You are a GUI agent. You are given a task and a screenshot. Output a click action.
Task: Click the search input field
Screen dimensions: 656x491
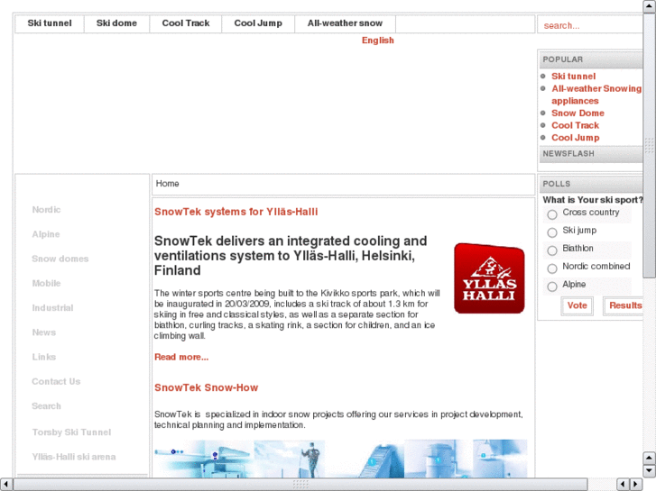(x=590, y=25)
